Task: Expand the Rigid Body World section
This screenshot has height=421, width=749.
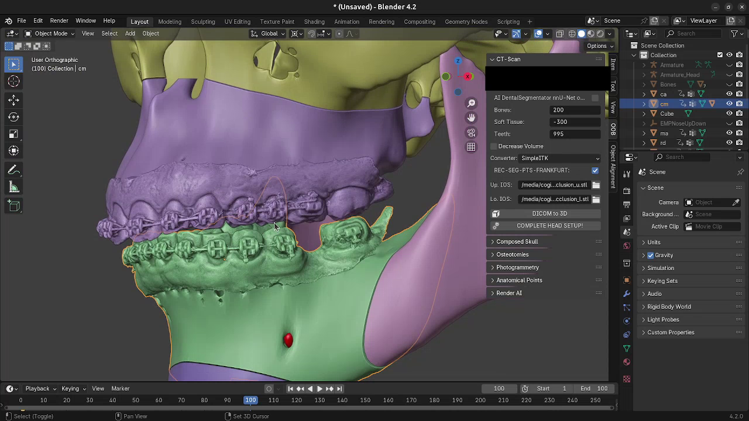Action: [x=669, y=307]
